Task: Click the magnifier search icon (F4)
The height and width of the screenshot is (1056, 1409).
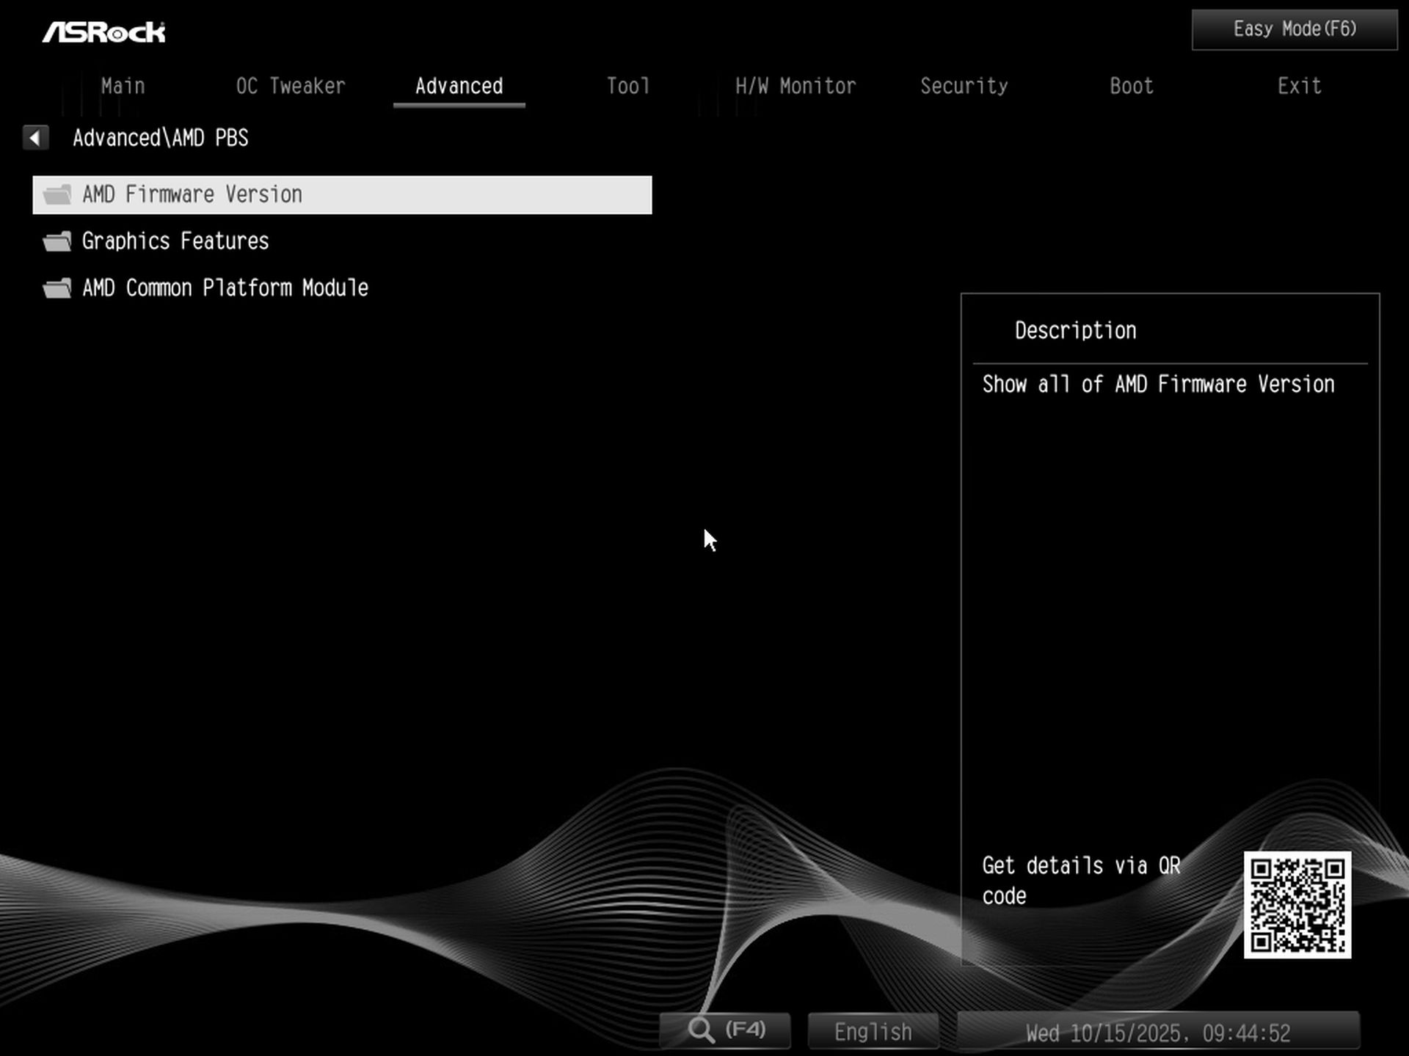Action: pos(702,1030)
